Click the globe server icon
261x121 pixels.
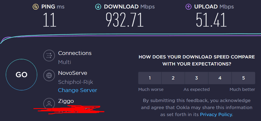click(49, 75)
